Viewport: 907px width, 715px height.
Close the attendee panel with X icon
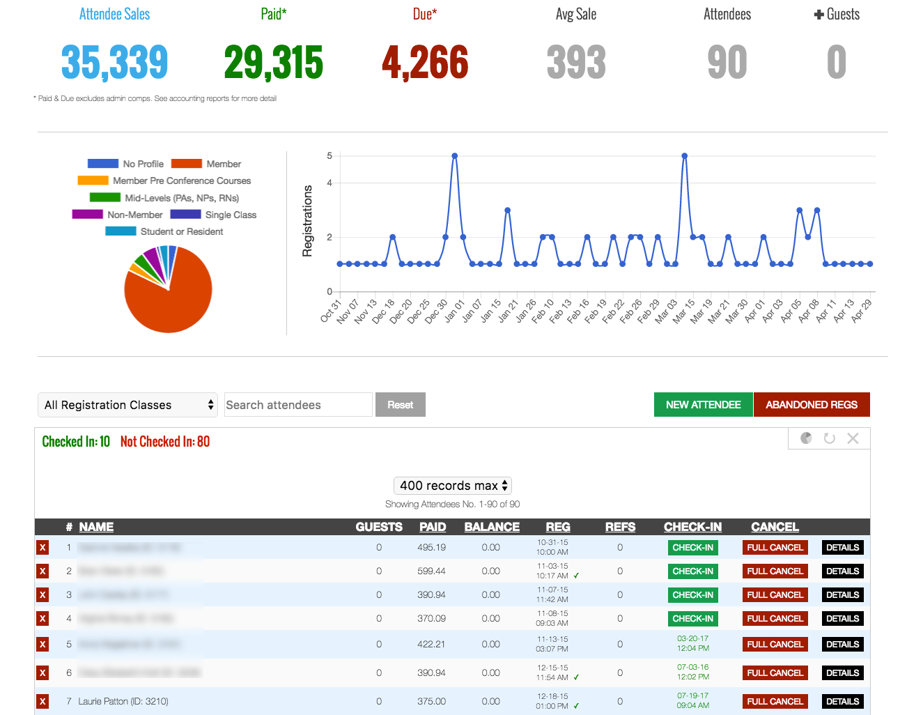click(853, 438)
